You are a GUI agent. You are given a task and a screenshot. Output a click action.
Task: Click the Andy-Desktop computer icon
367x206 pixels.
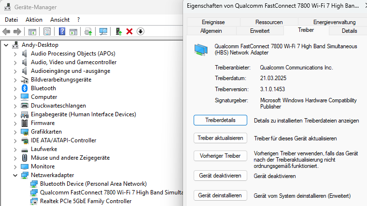pos(15,45)
